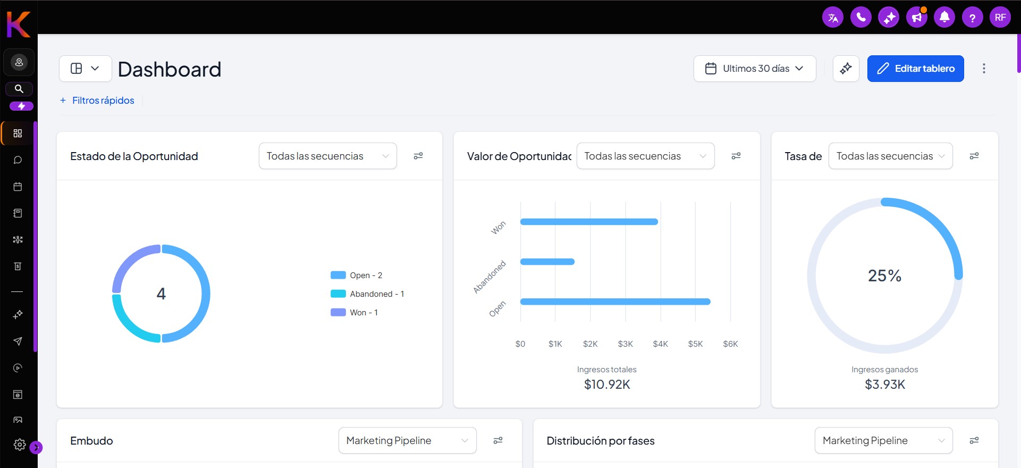Add quick filters via Filtros rápidos
Screen dimensions: 1021x468
97,101
